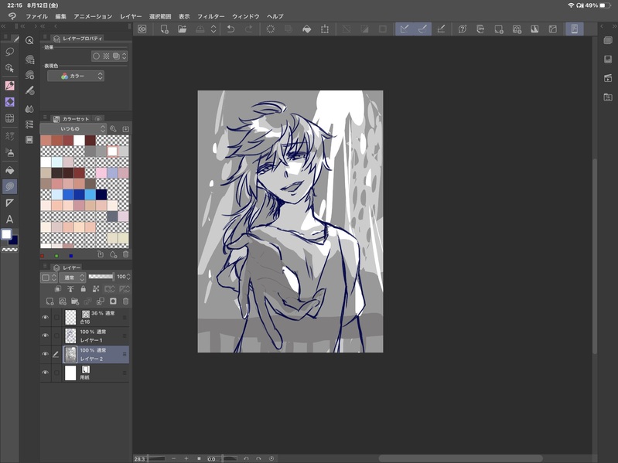Switch to the カラーセット tab
618x463 pixels.
tap(72, 118)
